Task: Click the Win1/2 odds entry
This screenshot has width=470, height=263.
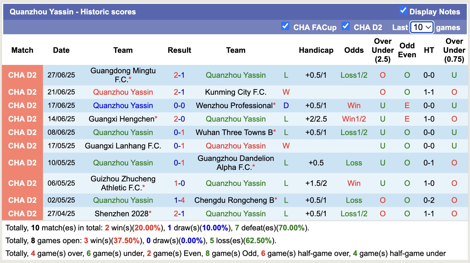Action: point(354,119)
